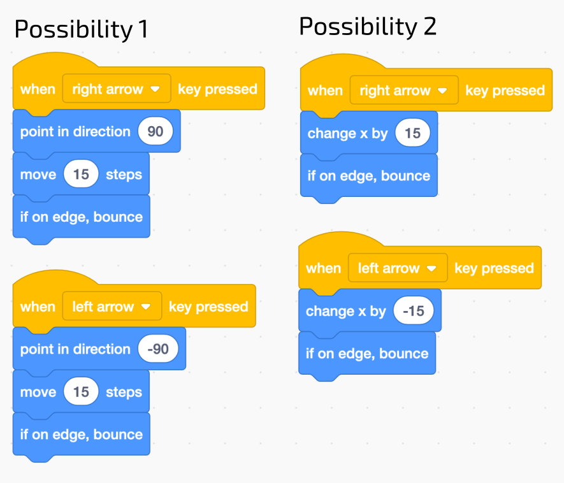Select the 'point in direction -90' block label
Image resolution: width=564 pixels, height=483 pixels.
click(x=75, y=349)
